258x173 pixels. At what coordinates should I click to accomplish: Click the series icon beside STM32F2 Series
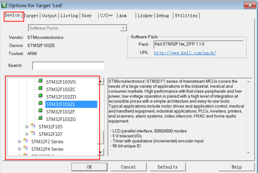coord(26,140)
